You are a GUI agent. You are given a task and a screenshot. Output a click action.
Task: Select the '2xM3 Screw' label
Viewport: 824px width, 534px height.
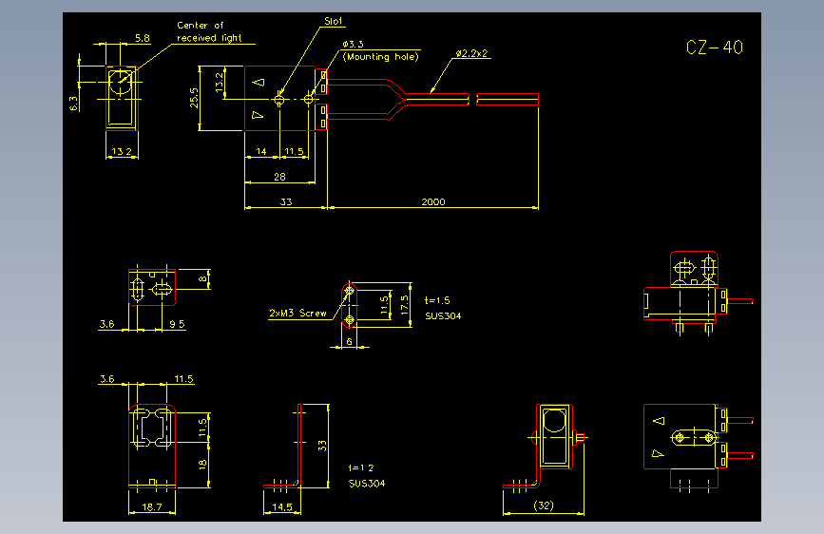point(297,313)
